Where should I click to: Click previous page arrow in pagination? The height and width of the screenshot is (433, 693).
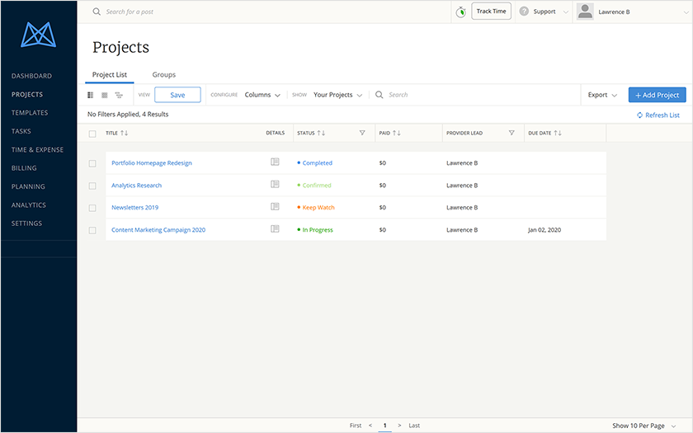click(x=370, y=426)
